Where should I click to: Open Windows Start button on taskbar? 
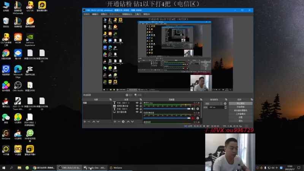point(4,168)
